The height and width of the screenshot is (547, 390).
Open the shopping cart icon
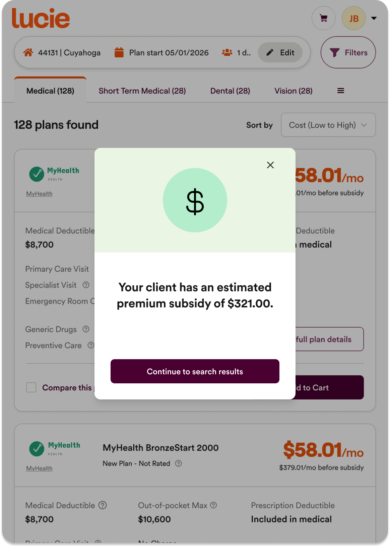point(324,18)
